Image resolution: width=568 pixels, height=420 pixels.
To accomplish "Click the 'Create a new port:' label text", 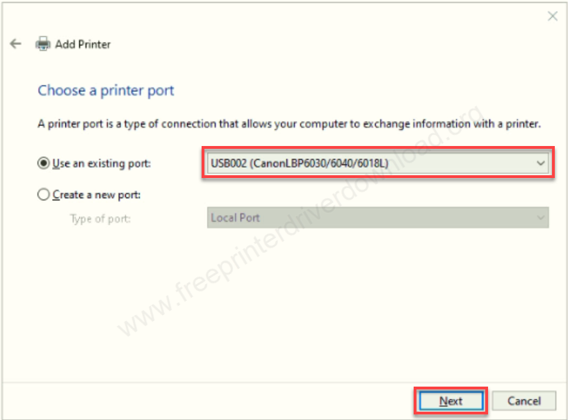I will click(97, 195).
